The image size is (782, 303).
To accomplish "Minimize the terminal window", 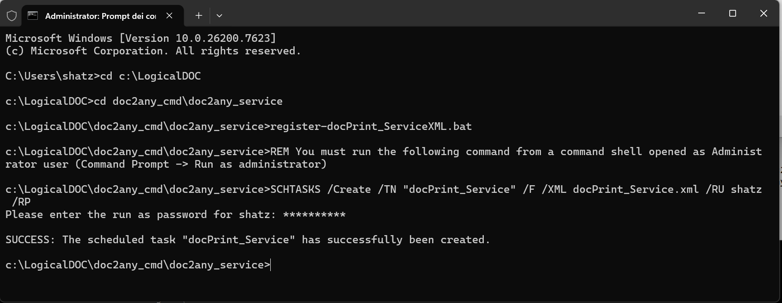I will tap(701, 13).
